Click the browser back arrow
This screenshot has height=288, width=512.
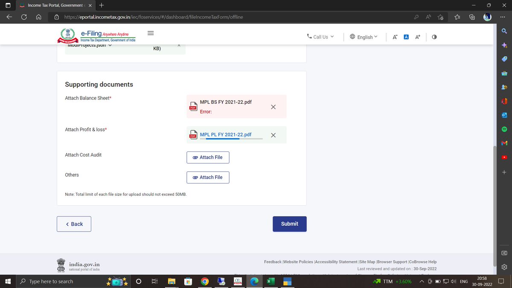tap(10, 17)
